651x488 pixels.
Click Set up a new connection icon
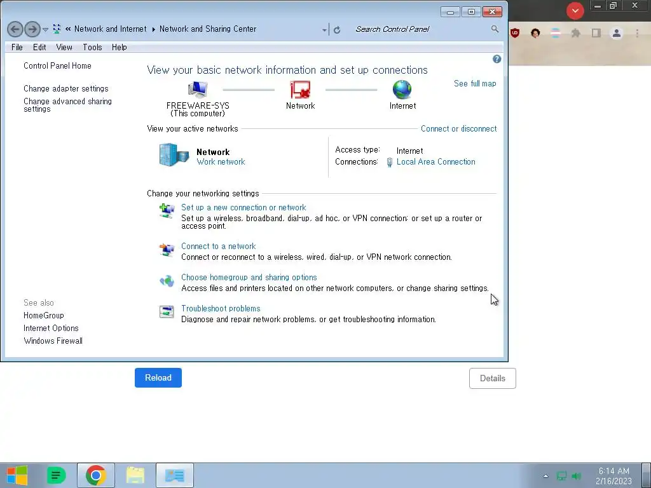pos(167,210)
